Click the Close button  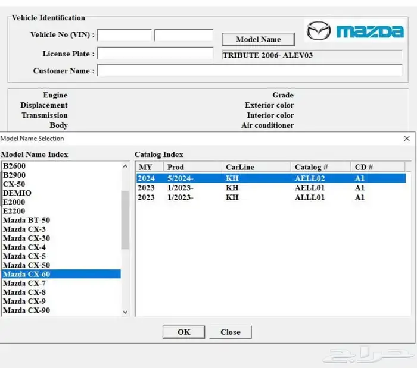(x=230, y=332)
